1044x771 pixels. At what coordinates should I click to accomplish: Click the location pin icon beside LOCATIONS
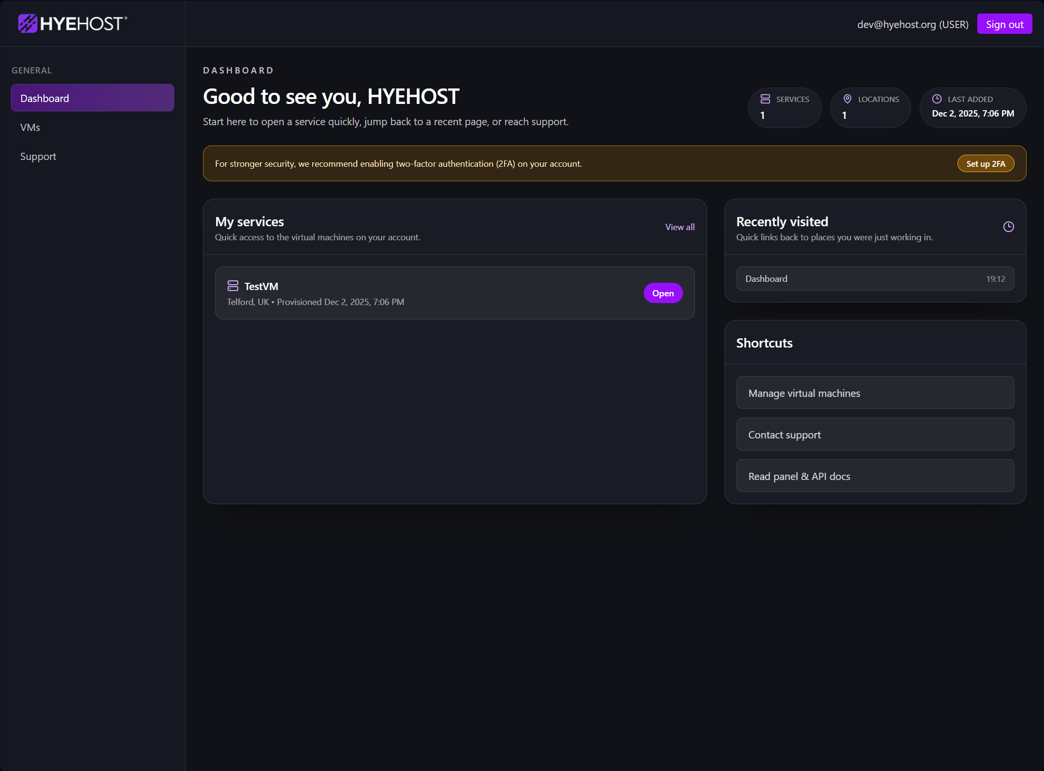847,99
